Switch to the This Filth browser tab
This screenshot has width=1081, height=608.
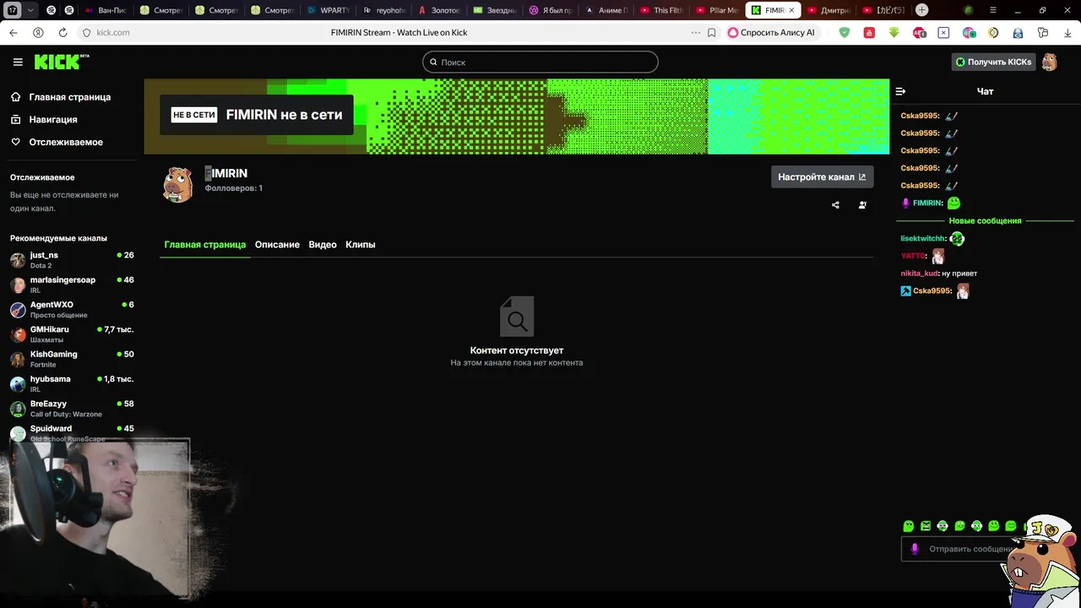pos(662,10)
